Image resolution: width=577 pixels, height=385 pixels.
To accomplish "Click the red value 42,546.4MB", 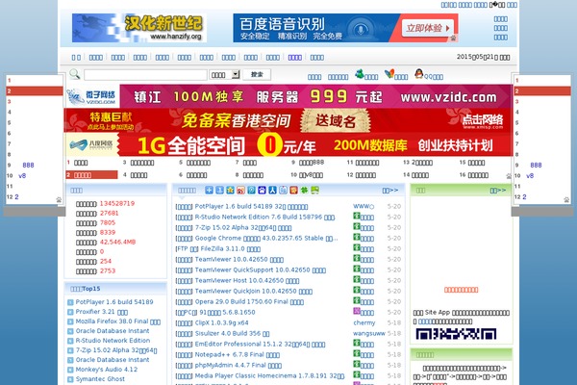I will pyautogui.click(x=117, y=242).
